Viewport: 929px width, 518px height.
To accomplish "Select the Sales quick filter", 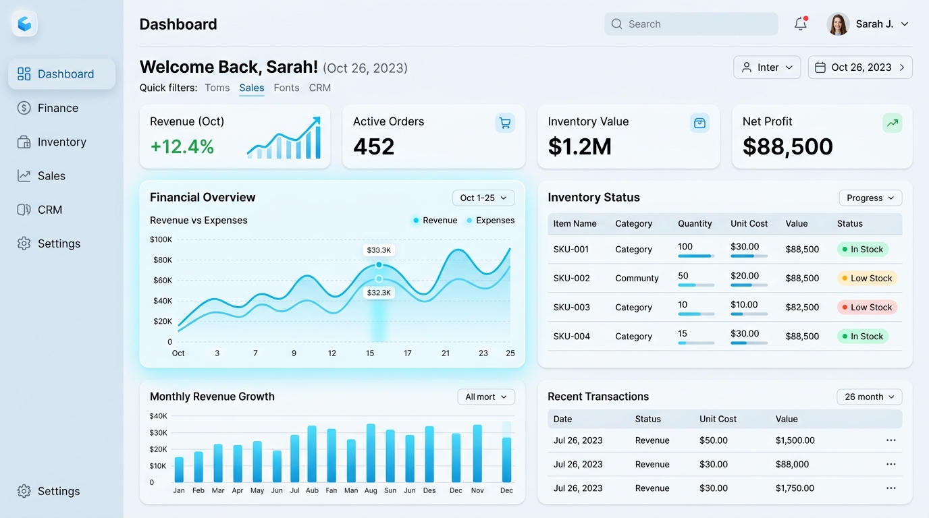I will (252, 88).
